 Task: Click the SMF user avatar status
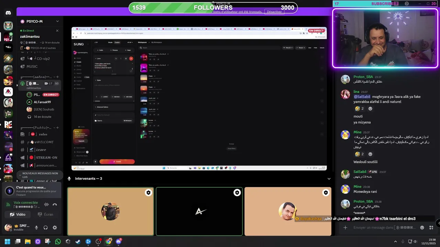[x=8, y=227]
